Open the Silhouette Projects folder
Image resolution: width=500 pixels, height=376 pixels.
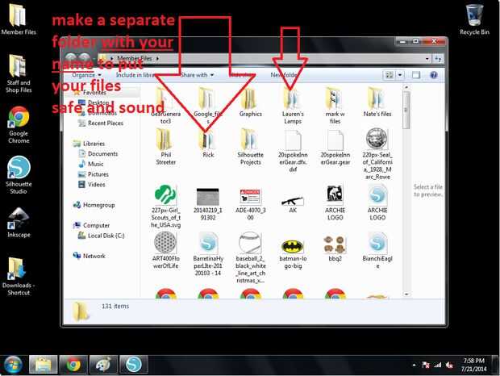pos(250,147)
